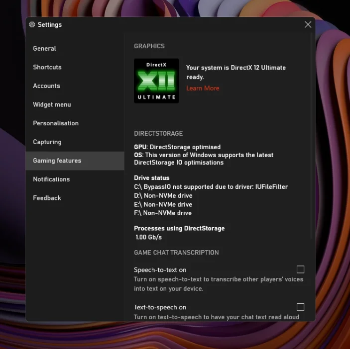Click the settings panel vertical scrollbar
This screenshot has height=349, width=350.
tap(311, 136)
